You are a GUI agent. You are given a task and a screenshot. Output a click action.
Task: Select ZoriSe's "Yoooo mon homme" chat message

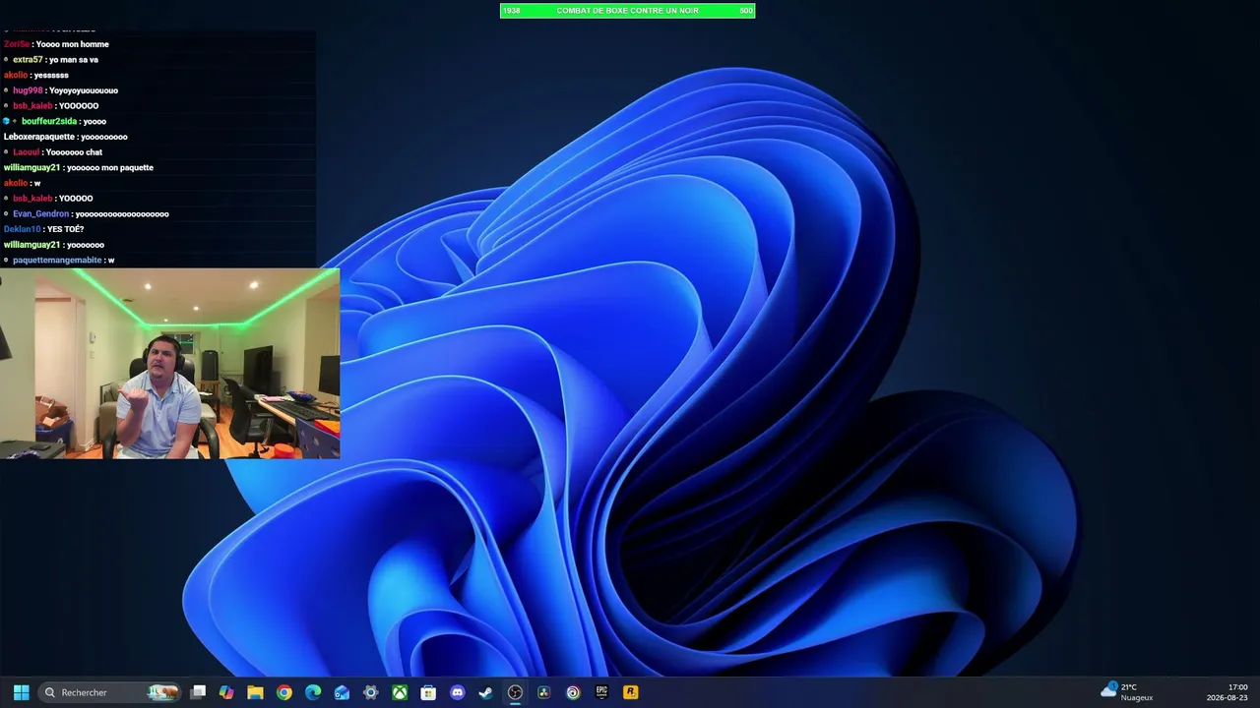[56, 44]
